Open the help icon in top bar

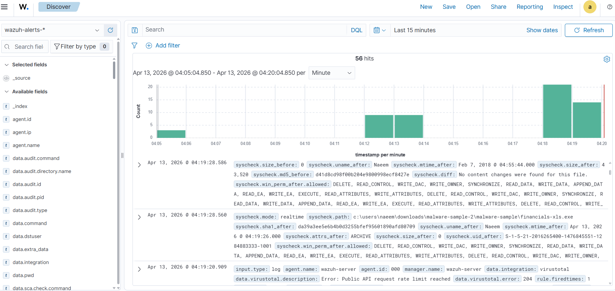(x=609, y=7)
